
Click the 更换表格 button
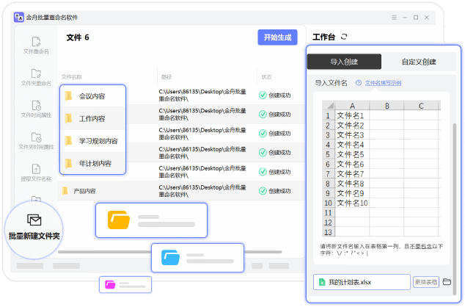(425, 282)
